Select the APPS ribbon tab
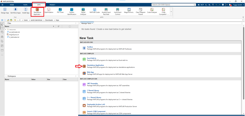This screenshot has width=245, height=116. pos(39,5)
